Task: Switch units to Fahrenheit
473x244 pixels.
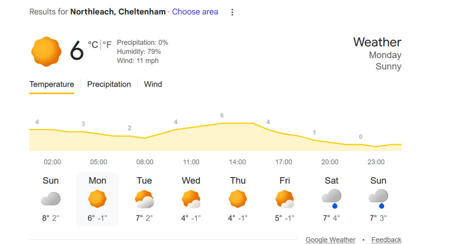Action: [x=107, y=45]
